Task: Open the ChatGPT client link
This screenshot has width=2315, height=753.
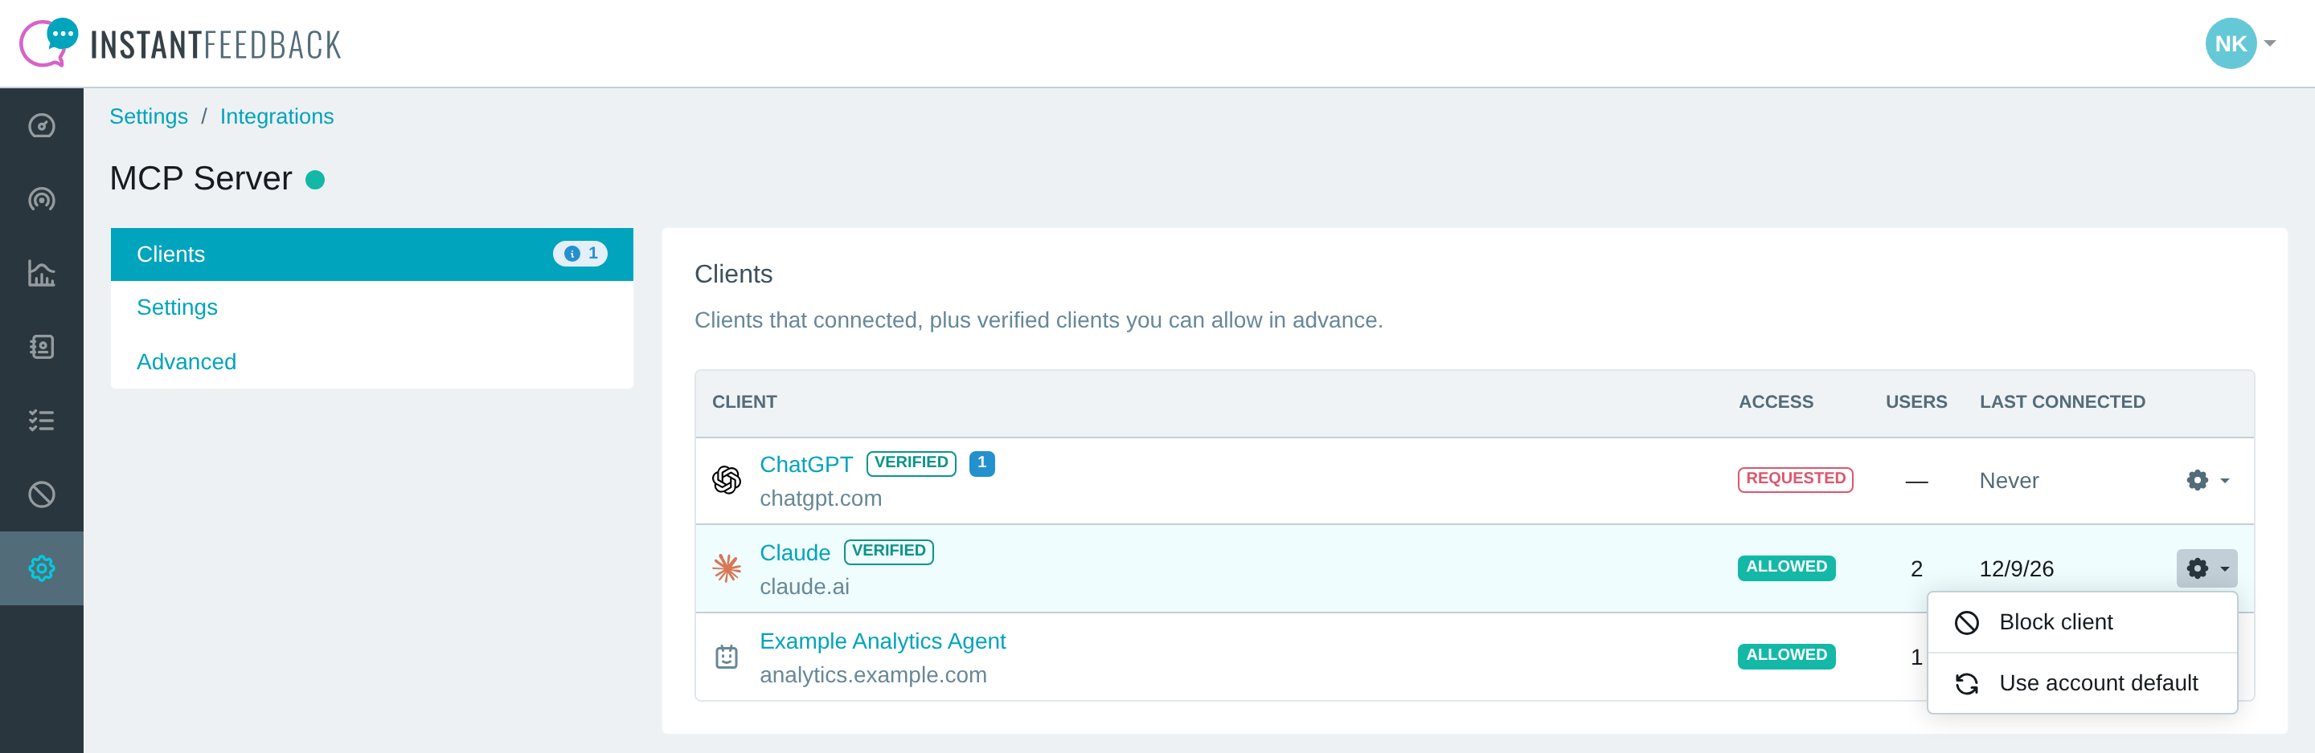Action: [806, 464]
